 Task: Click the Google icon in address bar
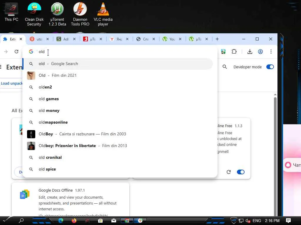point(31,52)
